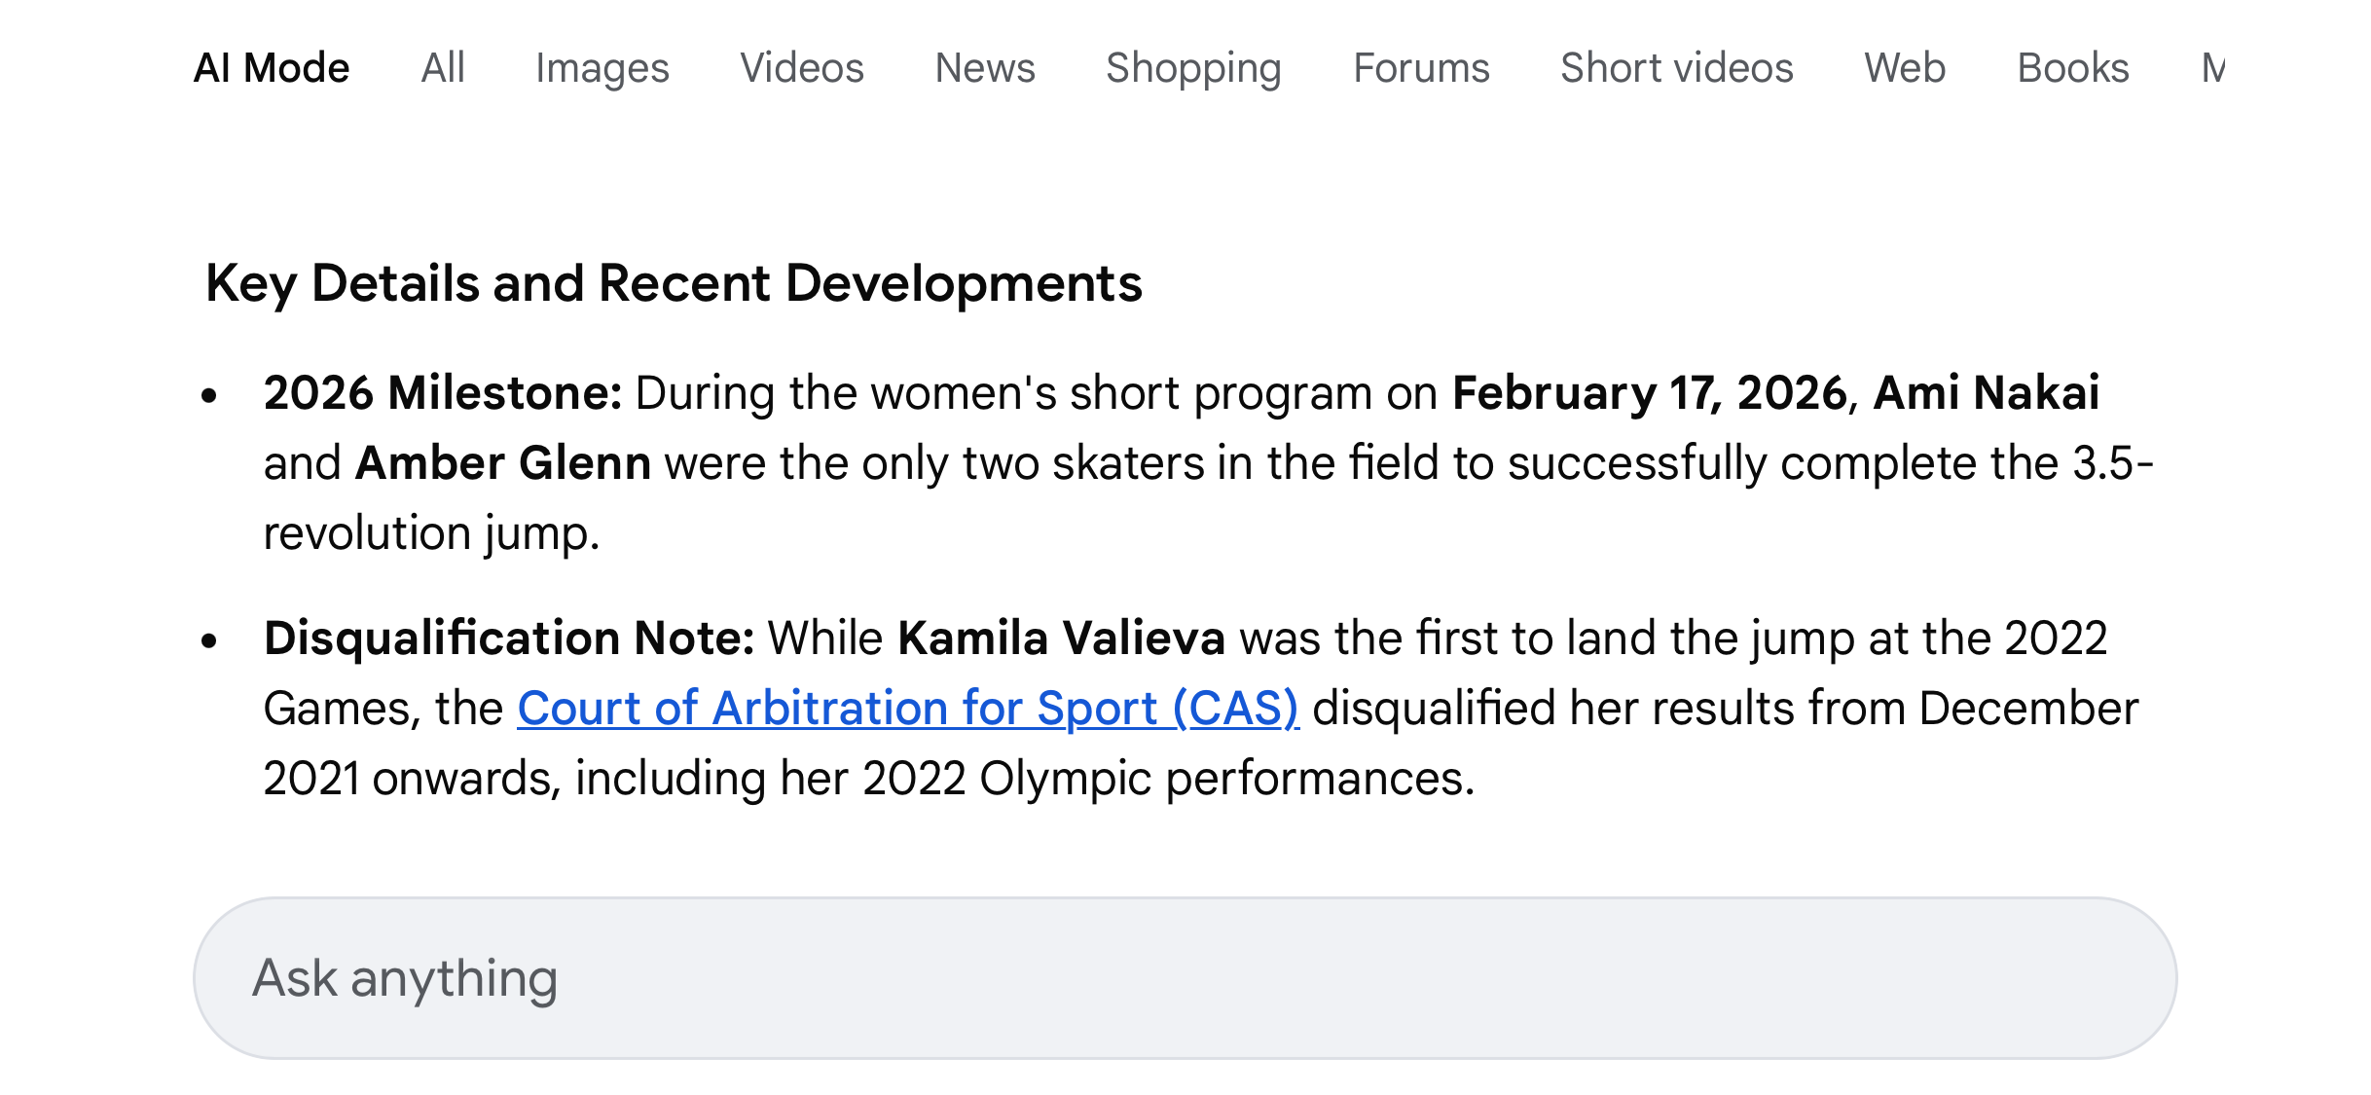This screenshot has width=2371, height=1095.
Task: Select the Images tab
Action: coord(602,68)
